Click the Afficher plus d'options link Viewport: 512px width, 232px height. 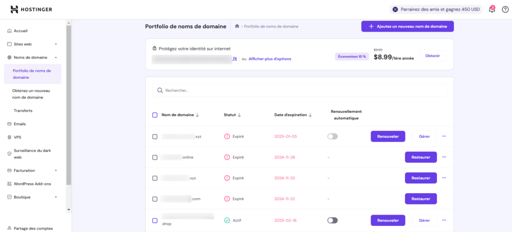pyautogui.click(x=269, y=59)
